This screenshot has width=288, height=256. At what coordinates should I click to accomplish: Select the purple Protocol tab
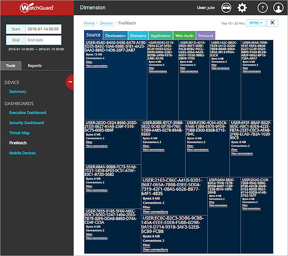[205, 36]
